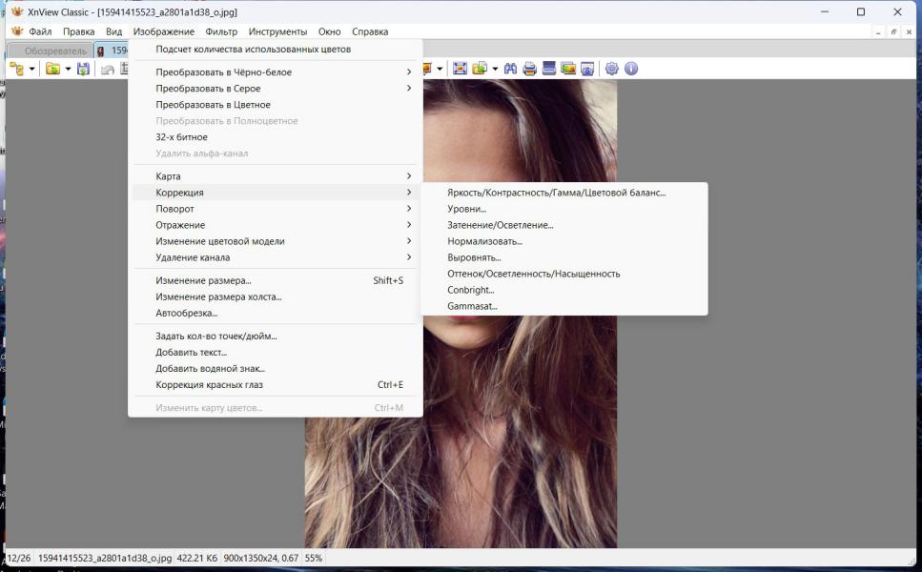Click the binoculars search icon

pos(510,69)
